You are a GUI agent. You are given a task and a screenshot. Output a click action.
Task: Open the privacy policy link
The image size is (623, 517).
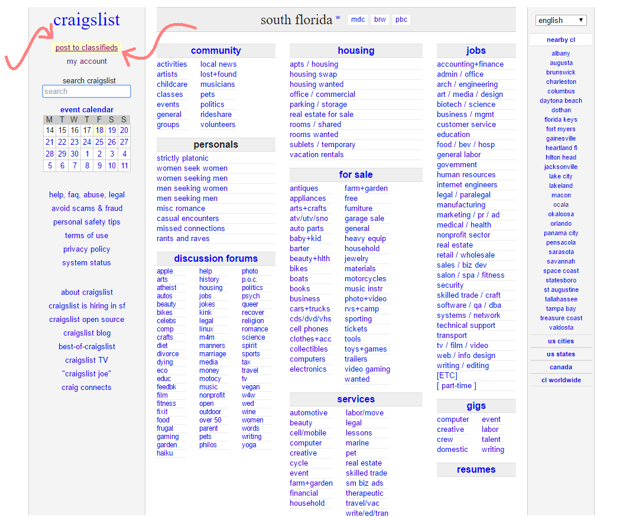tap(87, 249)
